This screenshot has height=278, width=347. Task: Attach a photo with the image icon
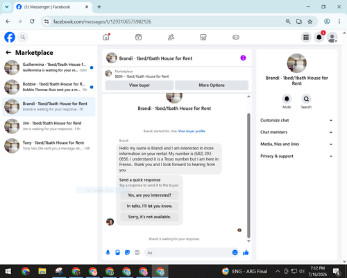117,252
